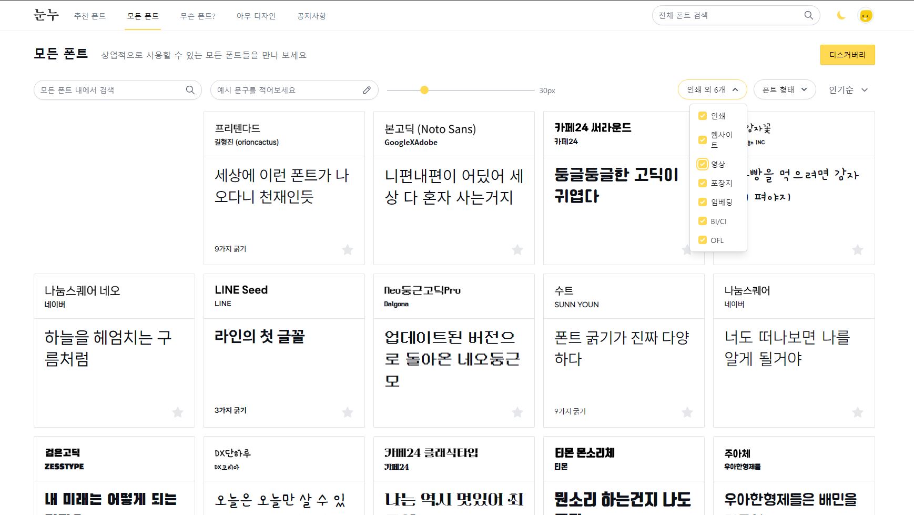This screenshot has width=914, height=515.
Task: Click the 라인의 첫 글꼴 preview text
Action: (260, 336)
